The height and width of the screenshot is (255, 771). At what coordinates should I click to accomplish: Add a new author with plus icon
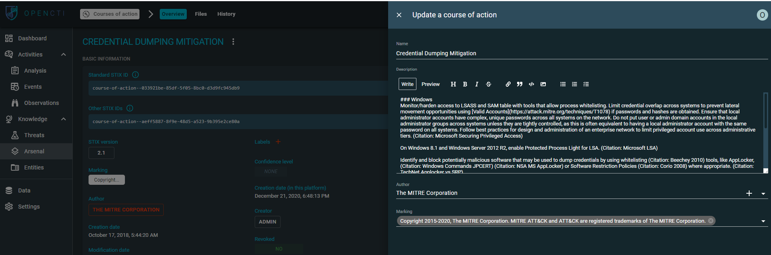click(749, 193)
